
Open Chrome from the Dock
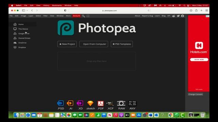tap(171, 115)
